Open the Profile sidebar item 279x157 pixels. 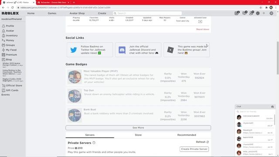(x=8, y=26)
